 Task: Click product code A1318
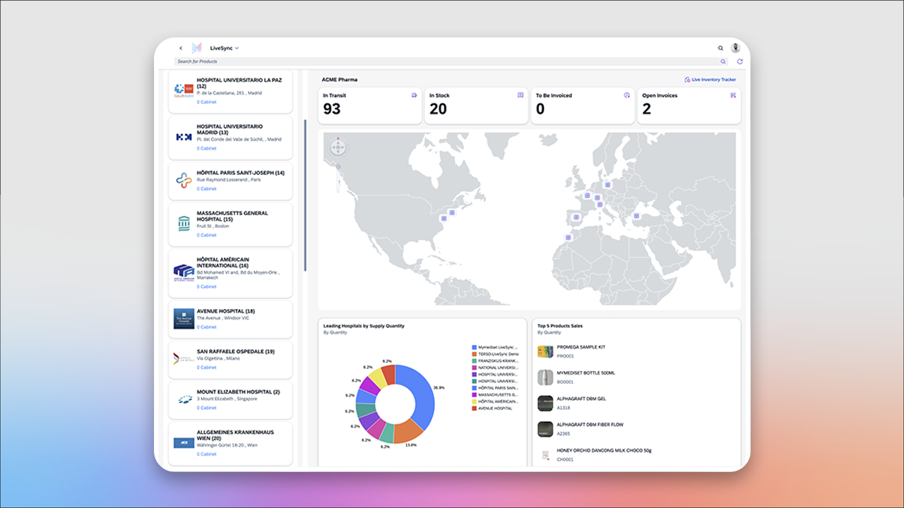[564, 408]
